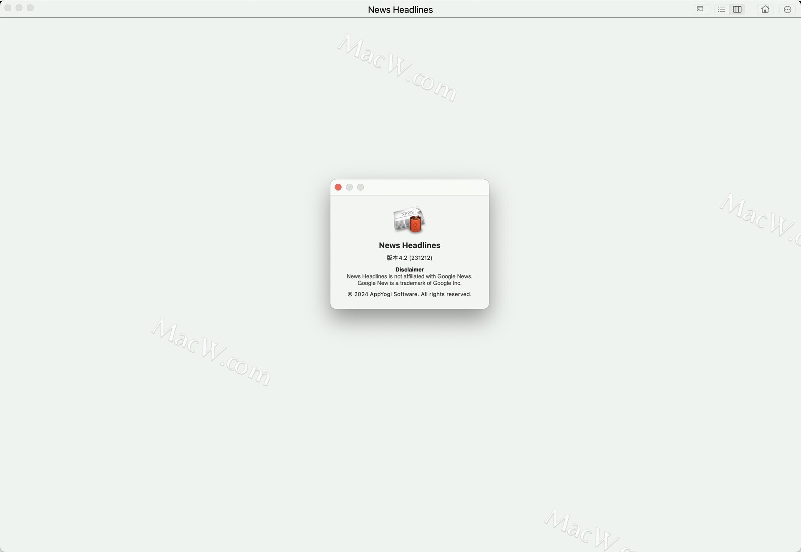
Task: Open the more options ellipsis menu
Action: pyautogui.click(x=787, y=9)
